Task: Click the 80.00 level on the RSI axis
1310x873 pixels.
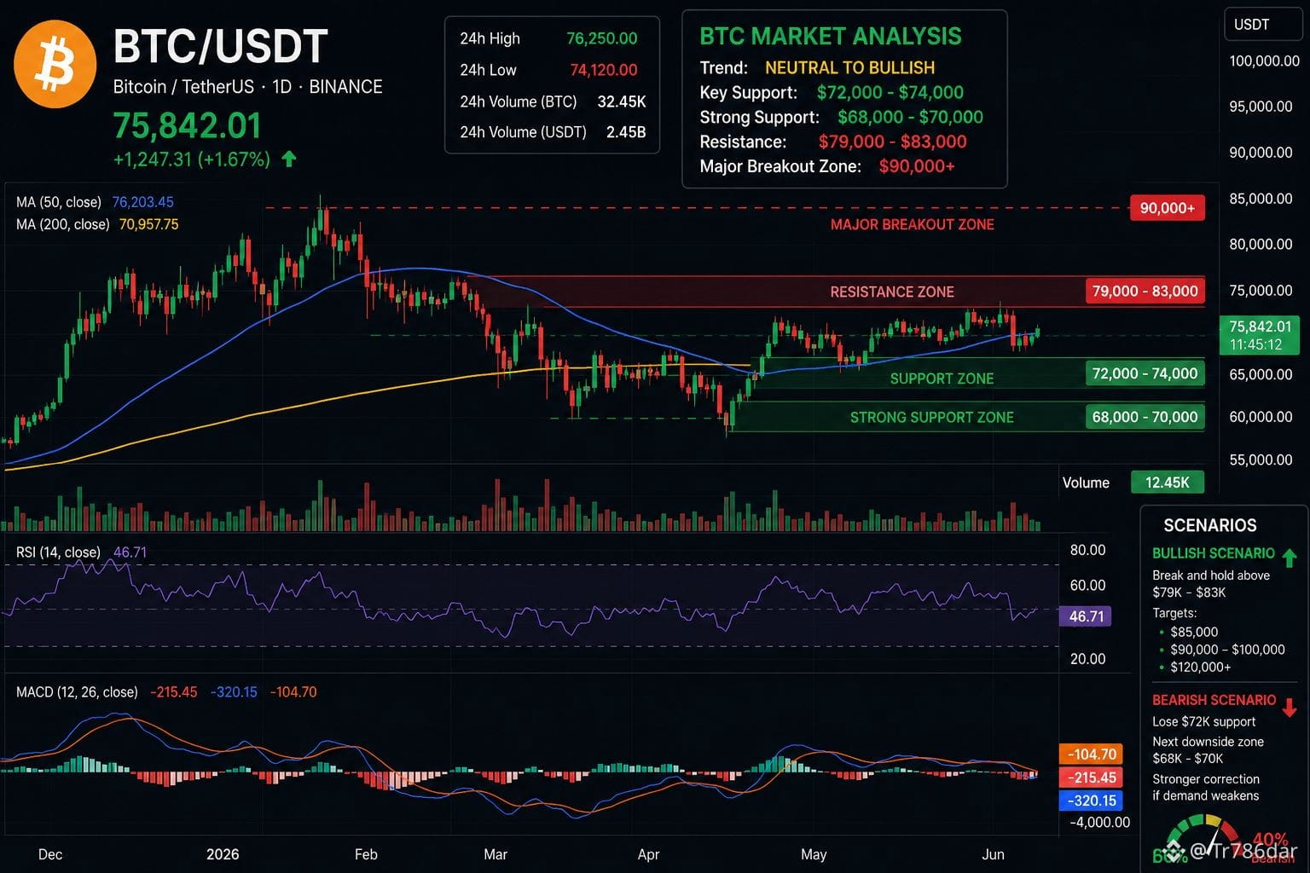Action: pyautogui.click(x=1087, y=551)
